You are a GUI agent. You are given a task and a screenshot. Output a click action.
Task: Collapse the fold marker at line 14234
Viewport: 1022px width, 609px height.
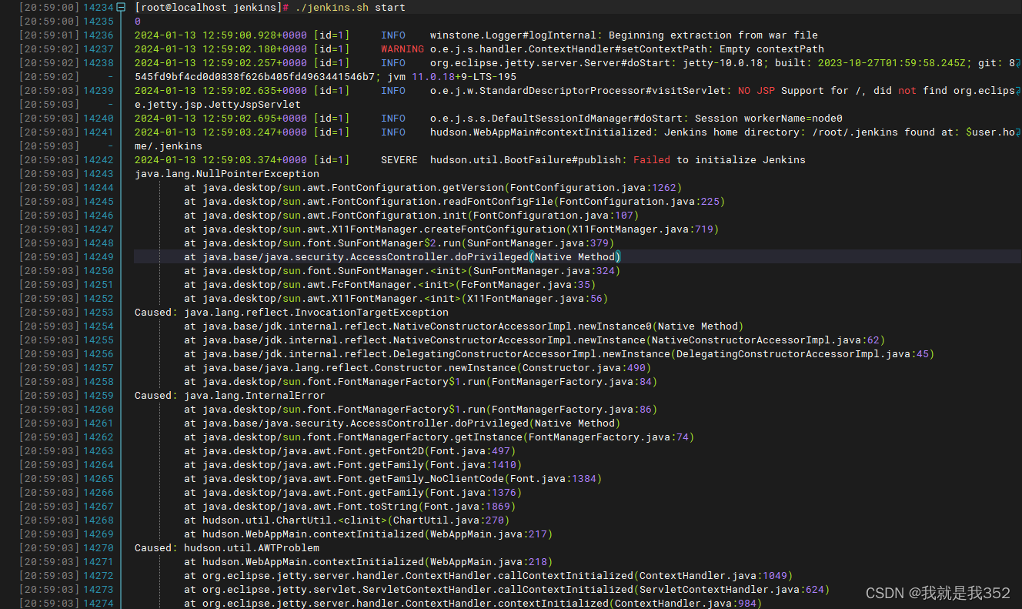tap(121, 7)
